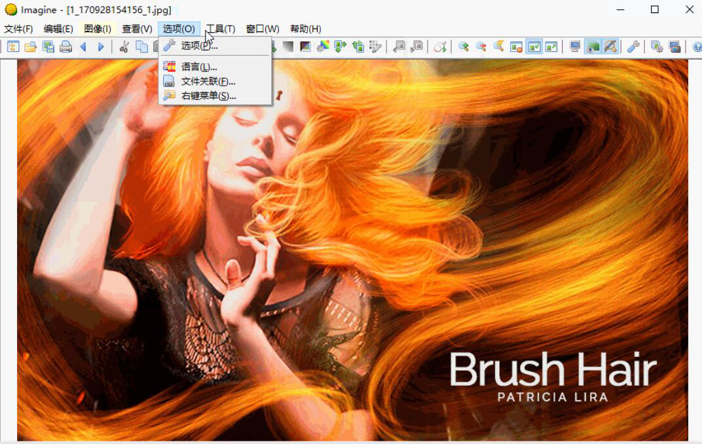Choose 语言(L)... from the dropdown menu
Viewport: 702px width, 444px height.
pyautogui.click(x=215, y=67)
